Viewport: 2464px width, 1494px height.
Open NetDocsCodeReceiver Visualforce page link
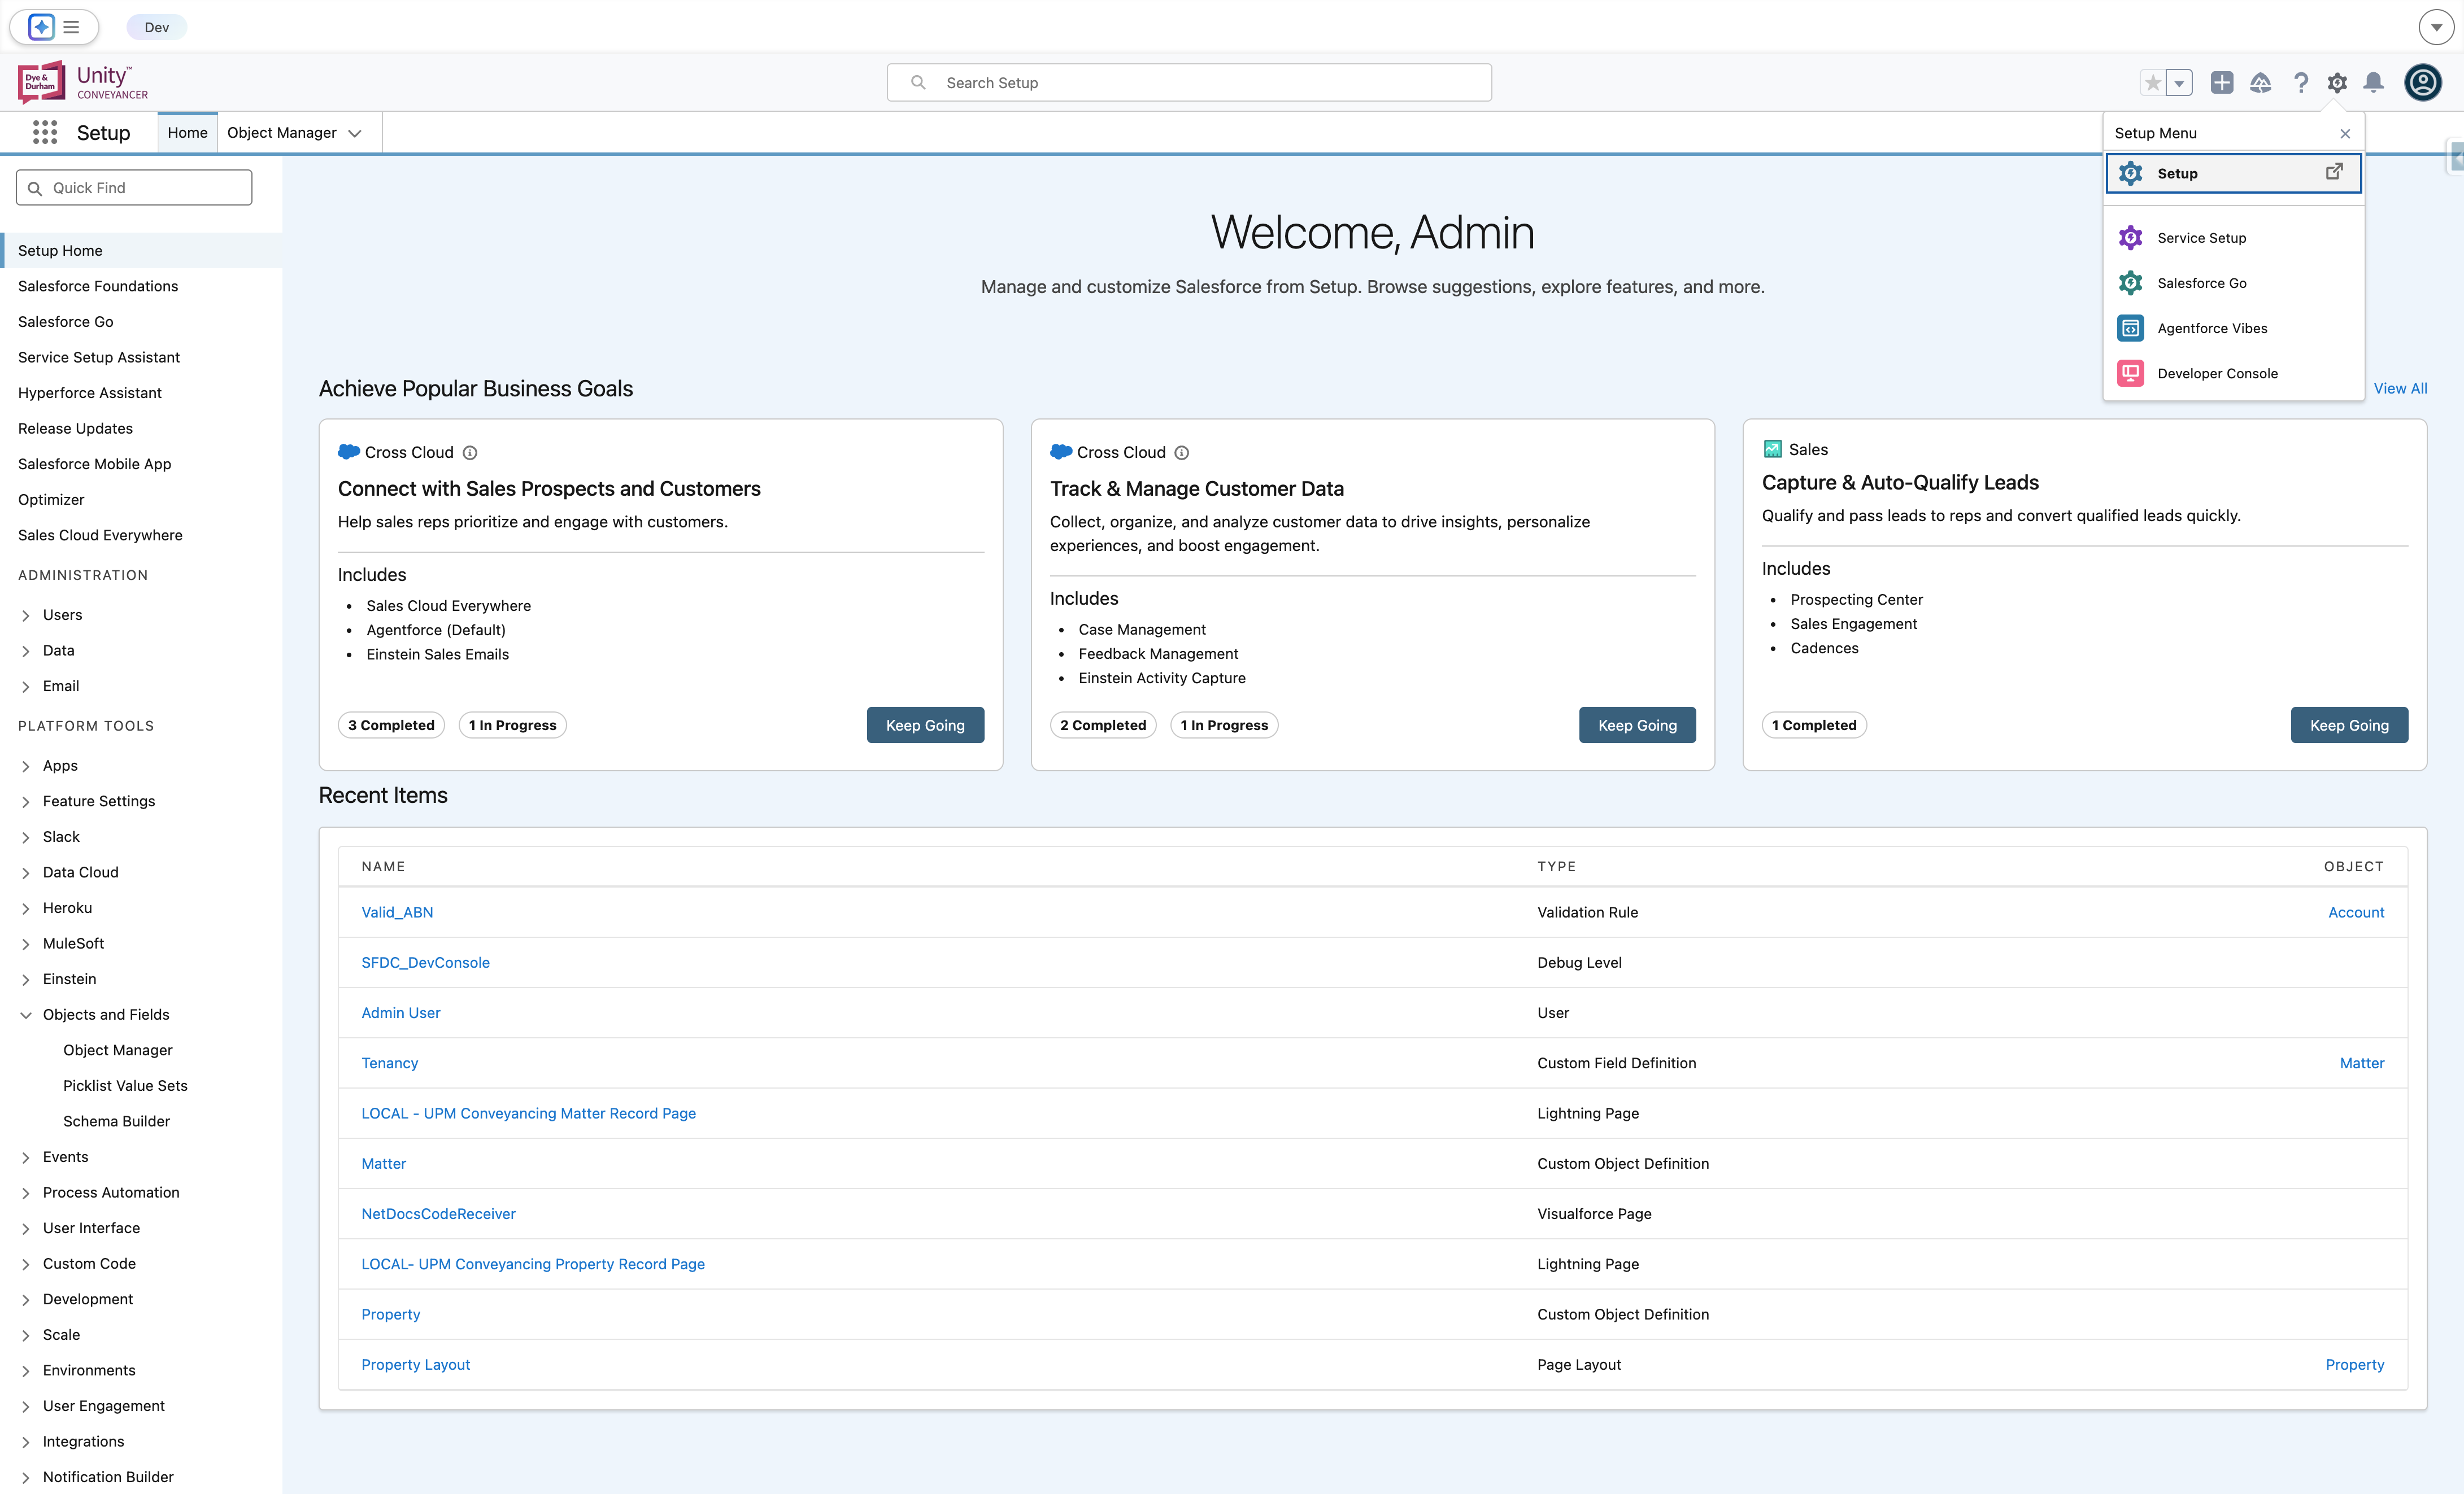(438, 1214)
